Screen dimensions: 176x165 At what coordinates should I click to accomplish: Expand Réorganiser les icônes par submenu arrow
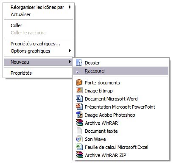(70, 7)
